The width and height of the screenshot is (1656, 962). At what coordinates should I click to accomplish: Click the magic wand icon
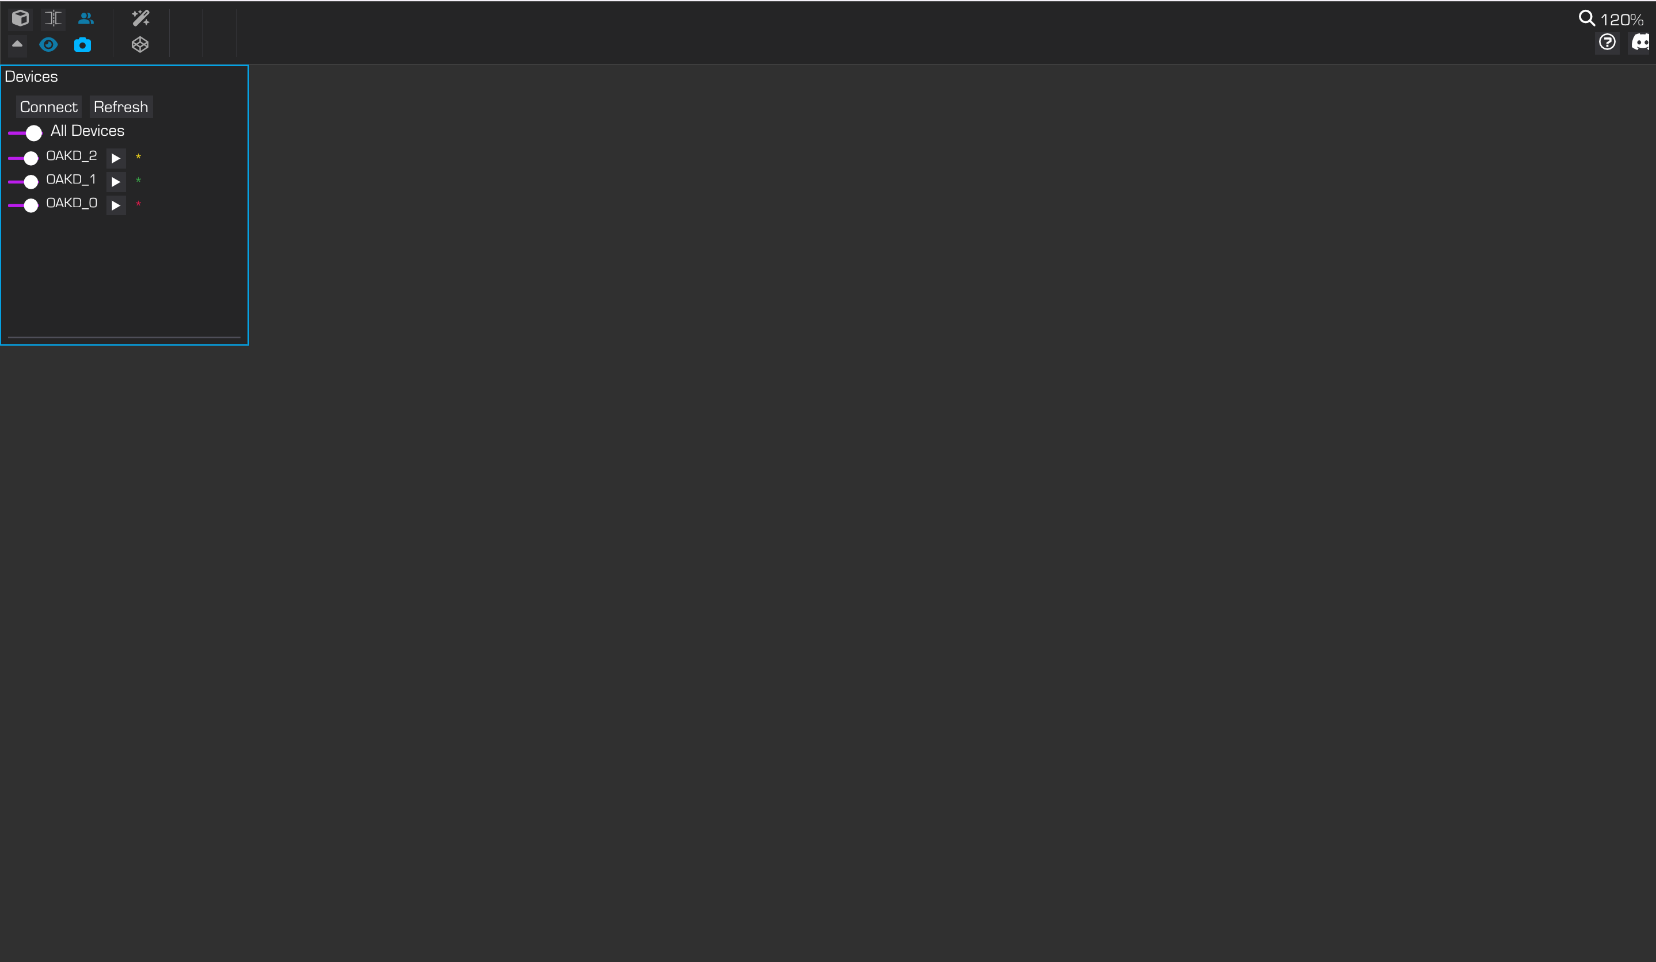click(140, 18)
